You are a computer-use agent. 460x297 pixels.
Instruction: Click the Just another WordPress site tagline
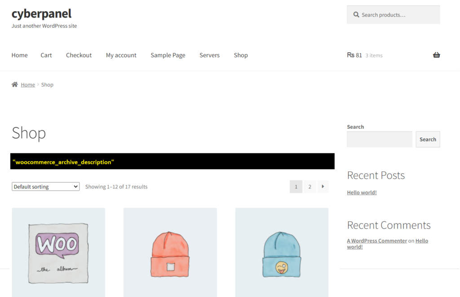coord(44,26)
